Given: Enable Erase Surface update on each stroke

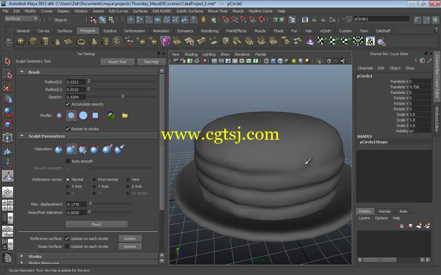Looking at the screenshot, I should coord(67,246).
